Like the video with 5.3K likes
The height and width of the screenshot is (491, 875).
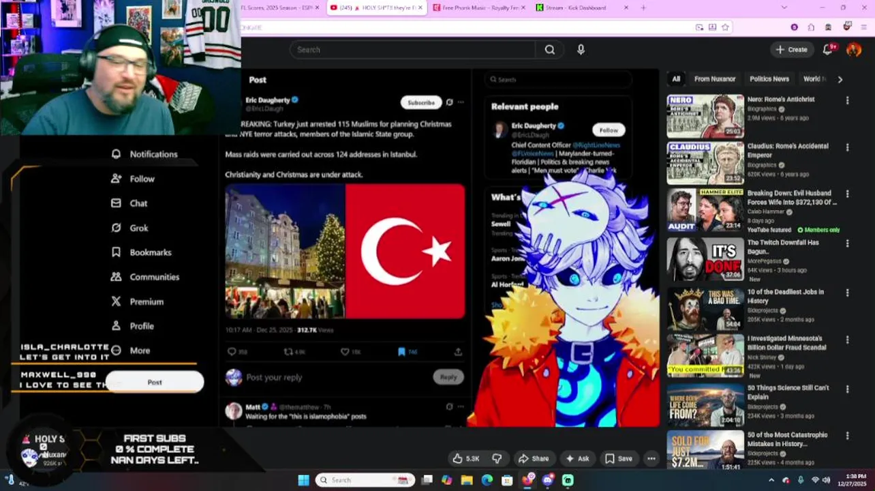(x=466, y=459)
